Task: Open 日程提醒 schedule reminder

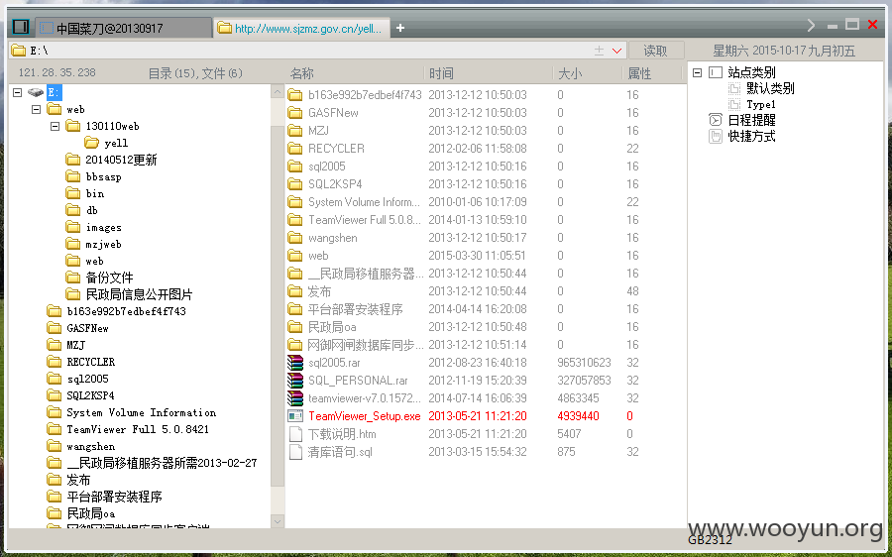Action: tap(751, 120)
